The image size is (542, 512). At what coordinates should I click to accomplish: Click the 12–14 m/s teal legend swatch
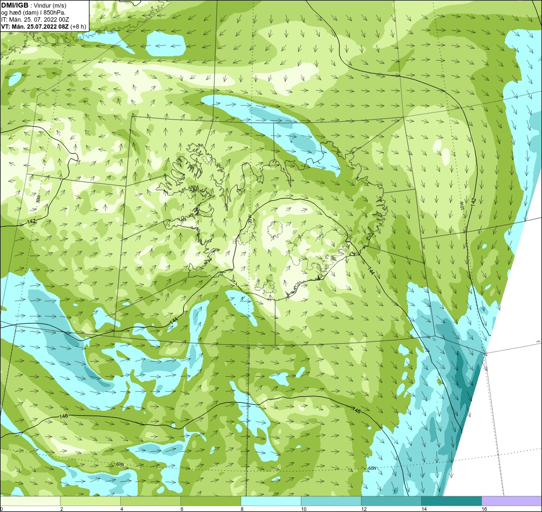pyautogui.click(x=391, y=501)
